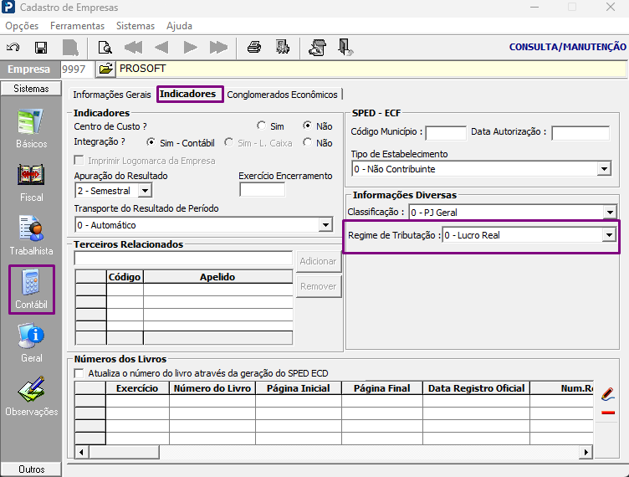Viewport: 629px width, 477px height.
Task: Open the Ajuda menu
Action: click(x=179, y=26)
